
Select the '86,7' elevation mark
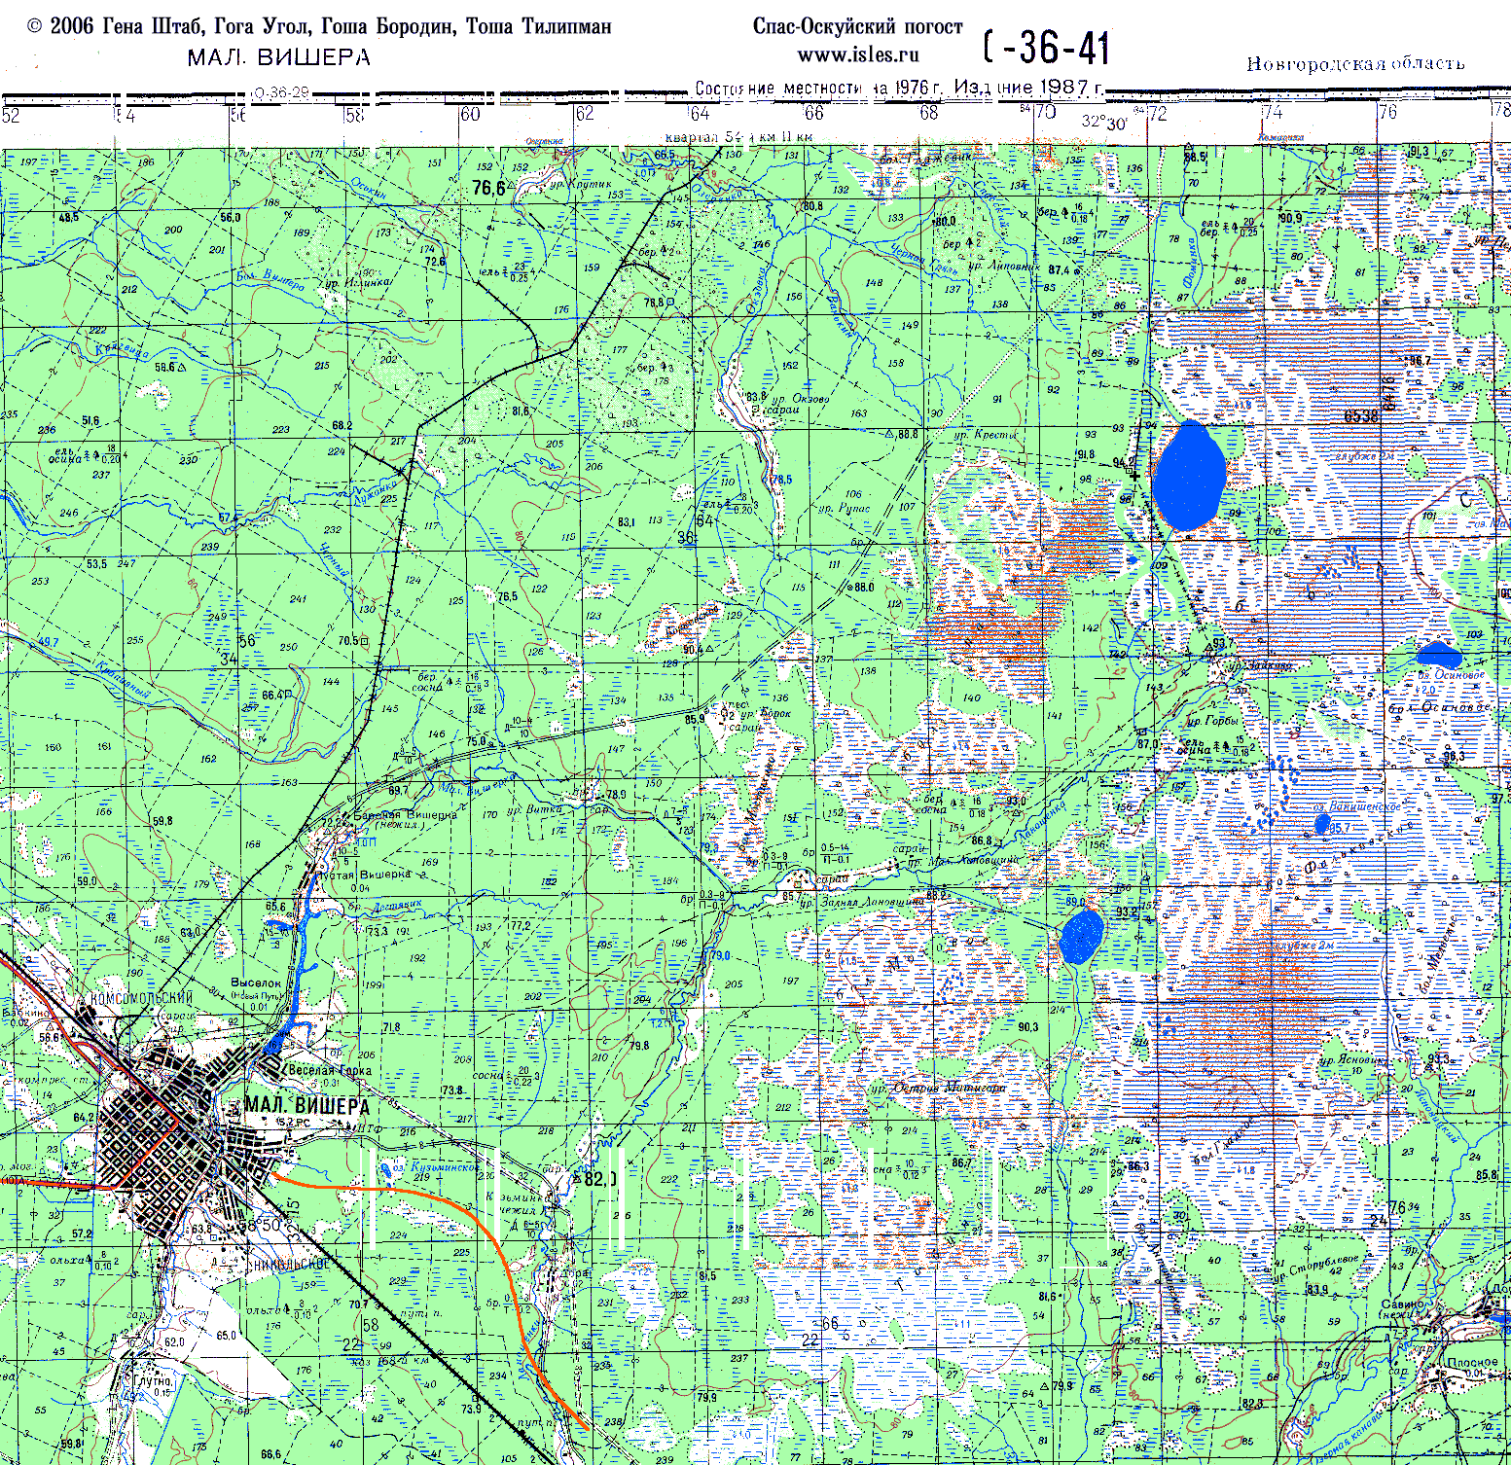click(961, 1162)
